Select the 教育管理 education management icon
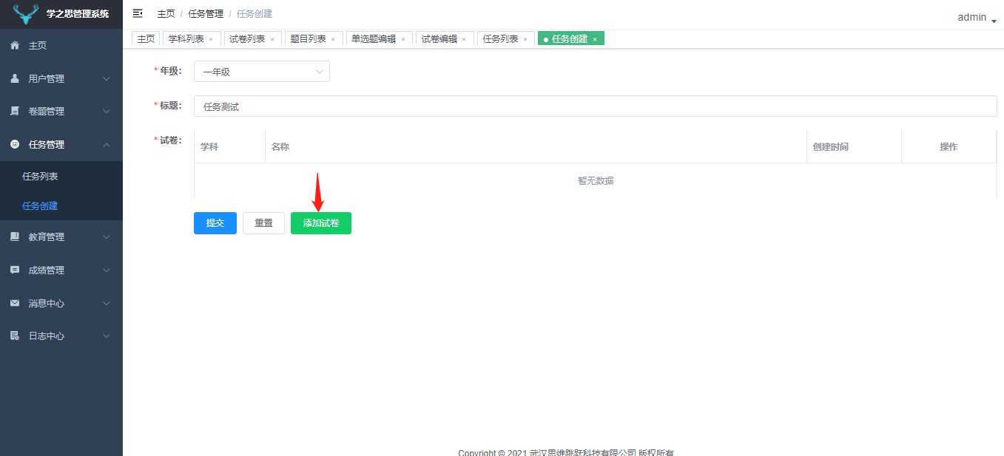The height and width of the screenshot is (456, 1004). (16, 236)
